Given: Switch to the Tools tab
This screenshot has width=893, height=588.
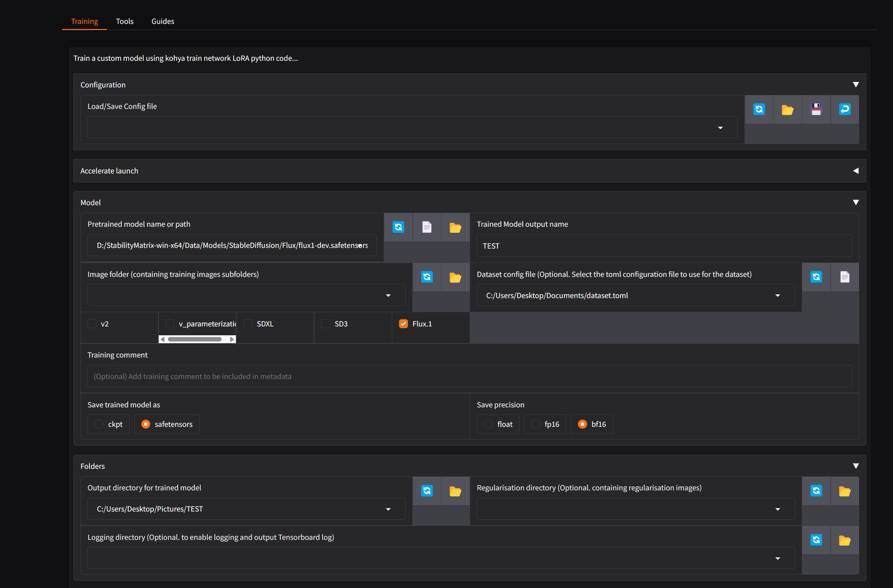Looking at the screenshot, I should point(125,21).
